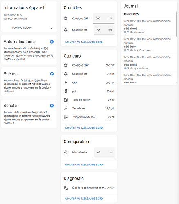179x204 pixels.
Task: Open Pool Technologie chevron in Informations Appareil
Action: 52,28
